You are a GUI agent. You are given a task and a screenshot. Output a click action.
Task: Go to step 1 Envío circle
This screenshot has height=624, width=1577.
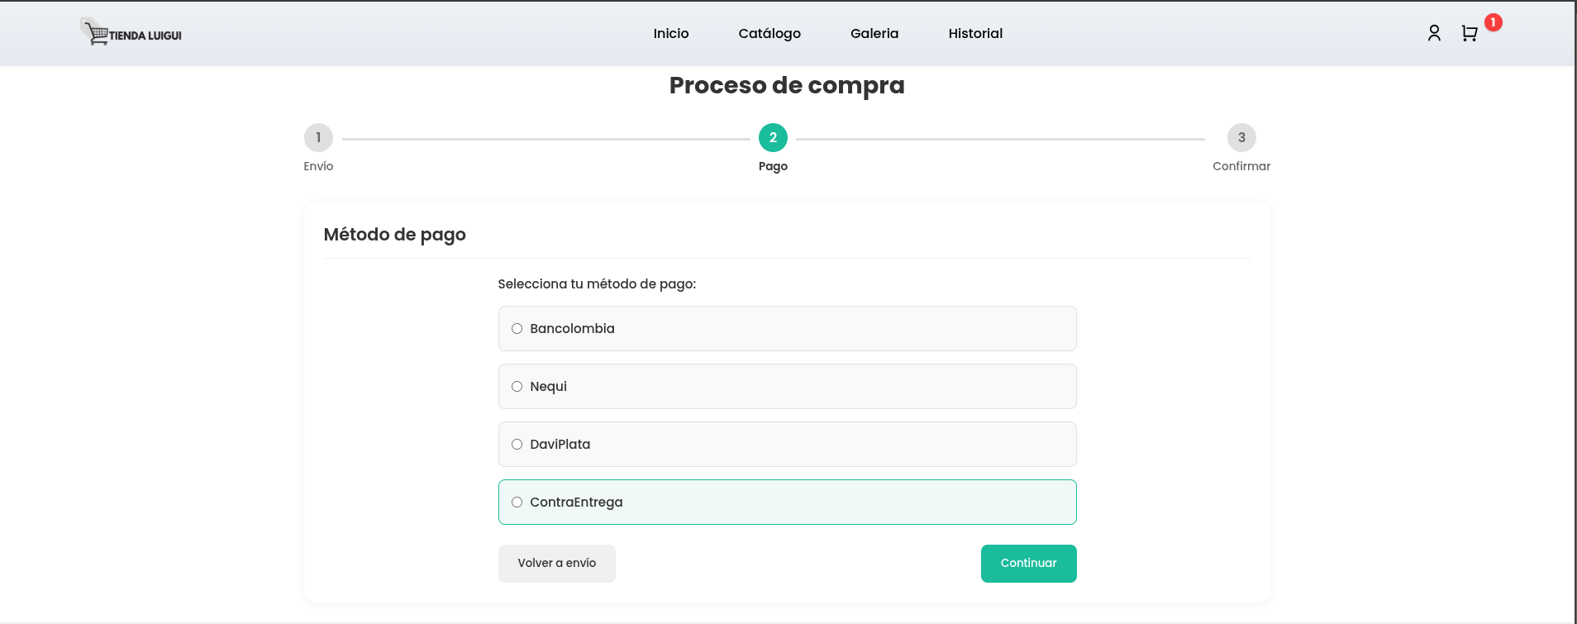318,138
